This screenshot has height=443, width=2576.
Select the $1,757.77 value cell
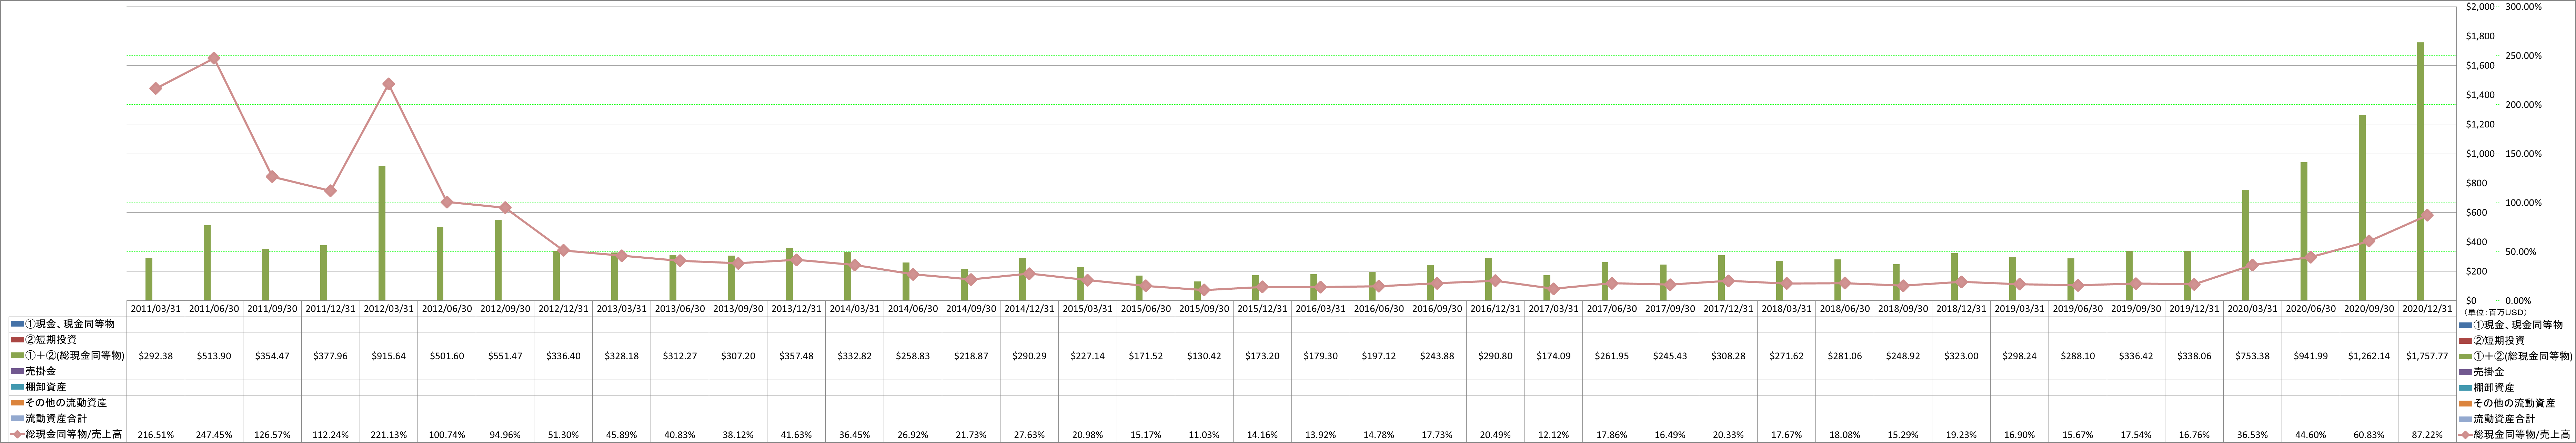tap(2427, 356)
